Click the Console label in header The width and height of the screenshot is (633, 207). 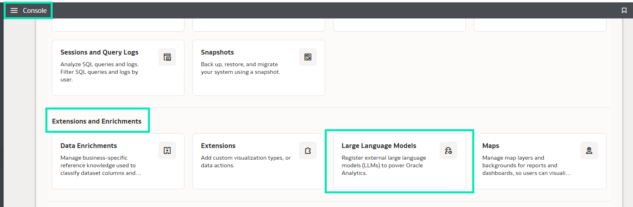(x=35, y=10)
